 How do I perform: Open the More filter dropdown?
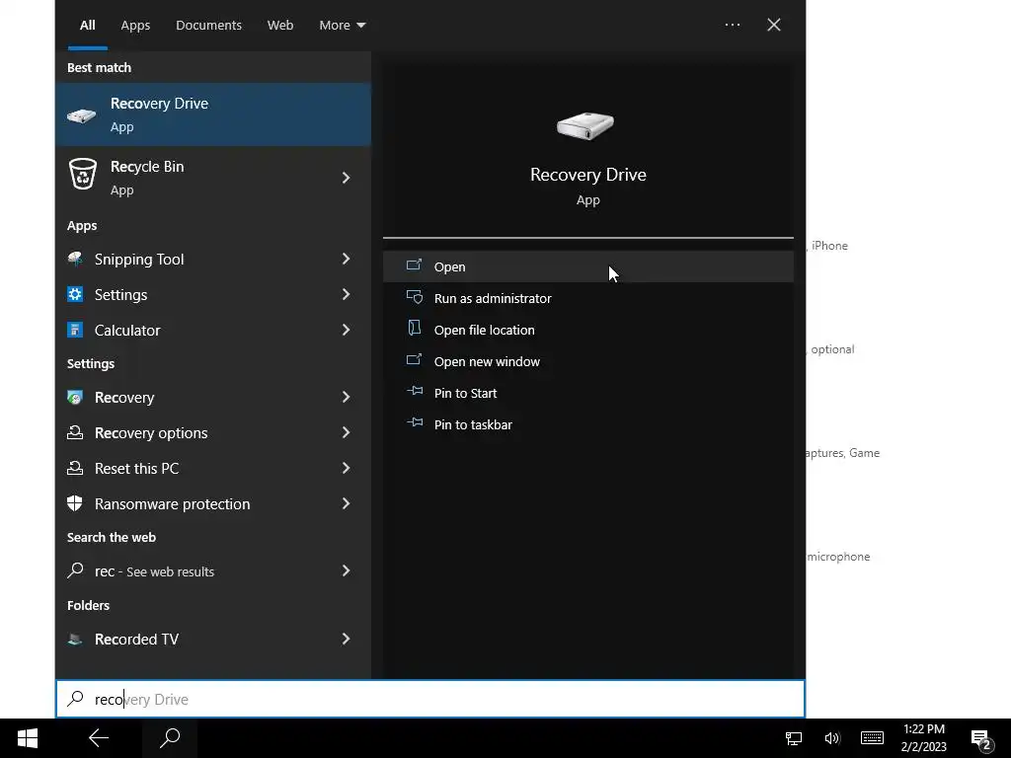343,25
